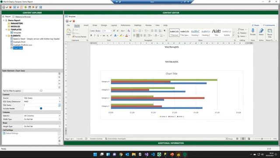Select Default Settings under Cell Settings

pyautogui.click(x=12, y=133)
